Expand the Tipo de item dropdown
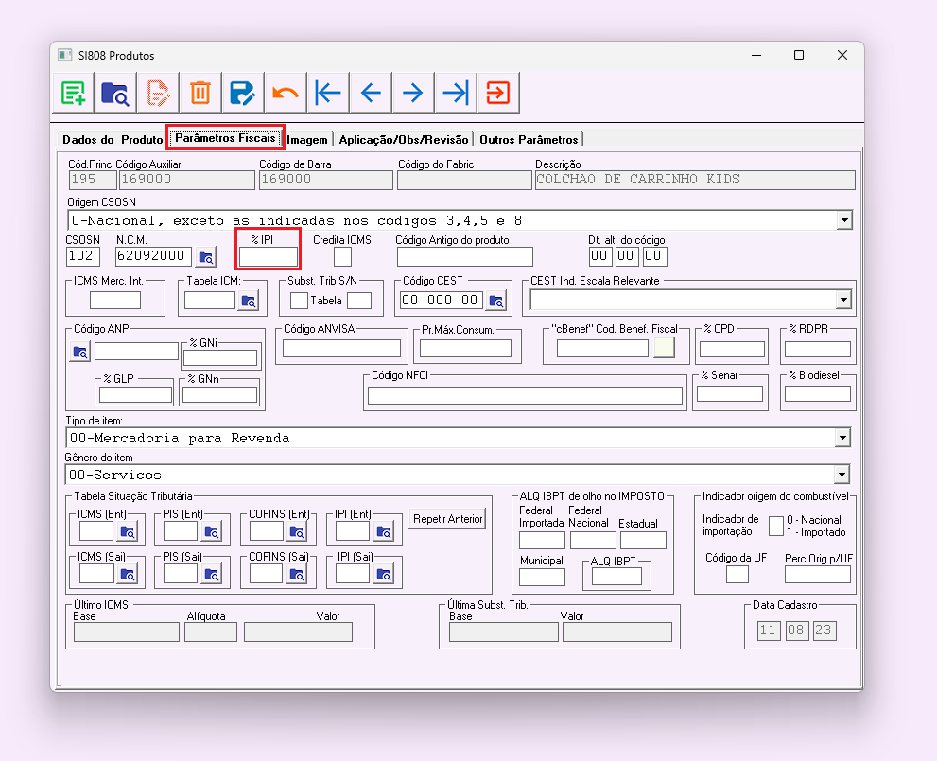The image size is (937, 761). 842,438
